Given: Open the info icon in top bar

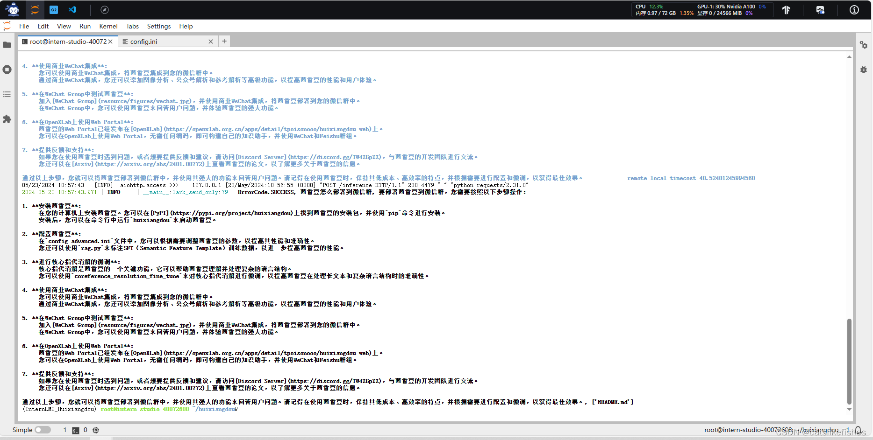Looking at the screenshot, I should point(854,10).
